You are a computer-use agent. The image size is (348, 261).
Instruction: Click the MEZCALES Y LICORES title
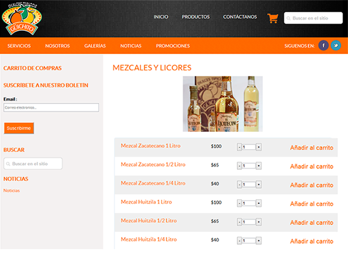pyautogui.click(x=152, y=68)
